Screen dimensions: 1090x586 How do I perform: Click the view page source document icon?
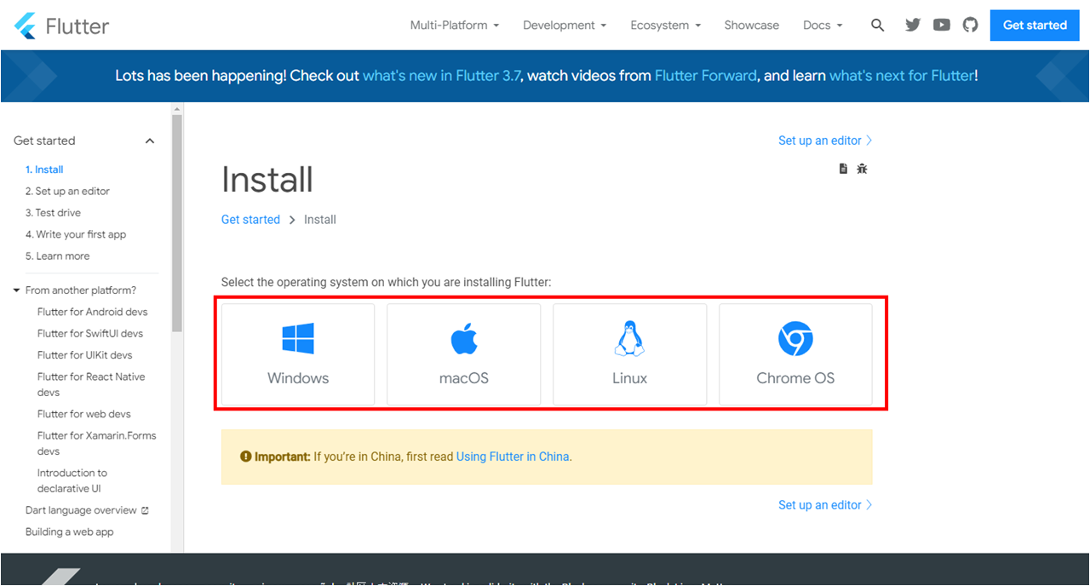click(843, 169)
